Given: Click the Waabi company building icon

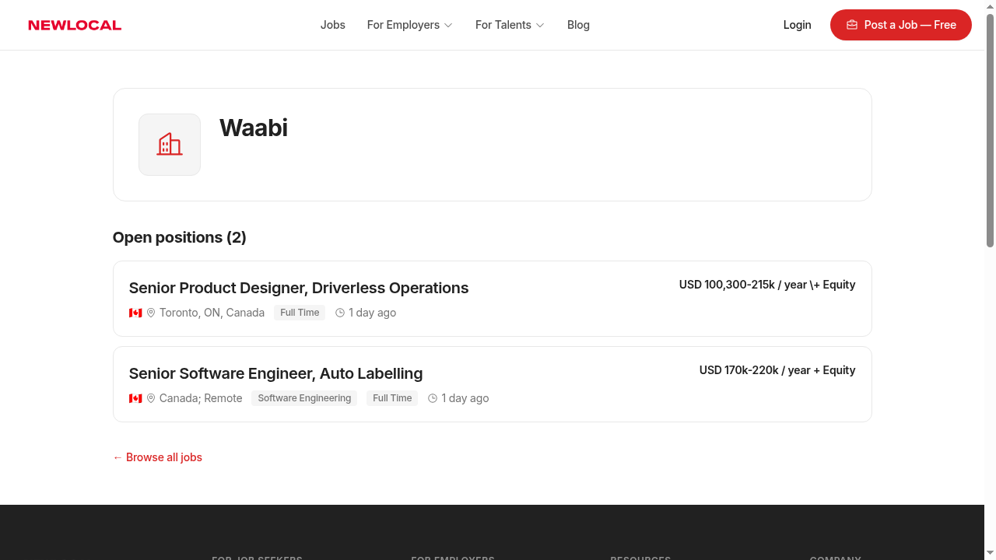Looking at the screenshot, I should (x=170, y=145).
